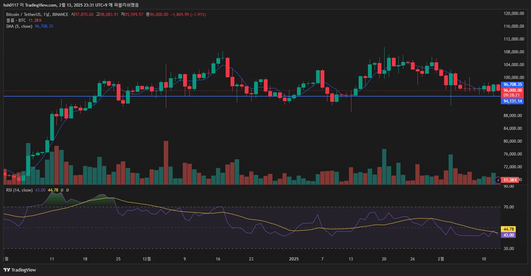Click the date label 9 on time axis

[x=185, y=259]
